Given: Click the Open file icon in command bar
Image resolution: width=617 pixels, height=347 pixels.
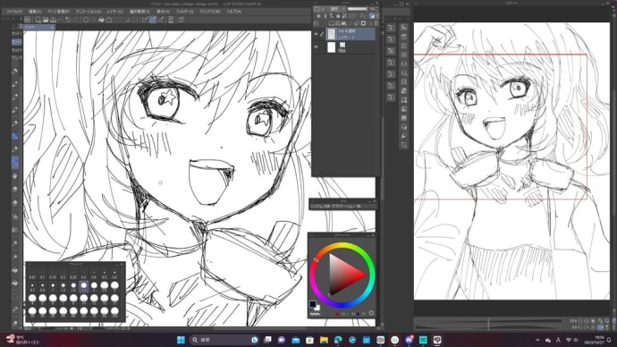Looking at the screenshot, I should pyautogui.click(x=46, y=20).
